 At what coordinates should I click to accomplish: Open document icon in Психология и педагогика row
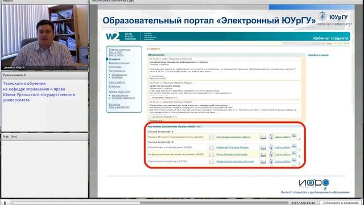point(212,161)
